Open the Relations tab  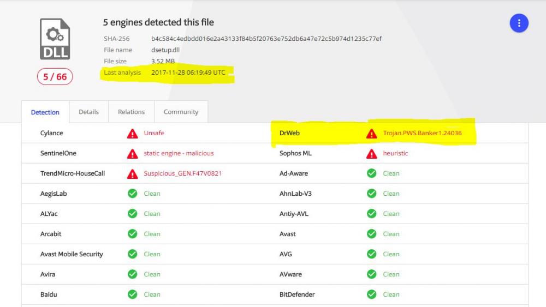(x=131, y=112)
